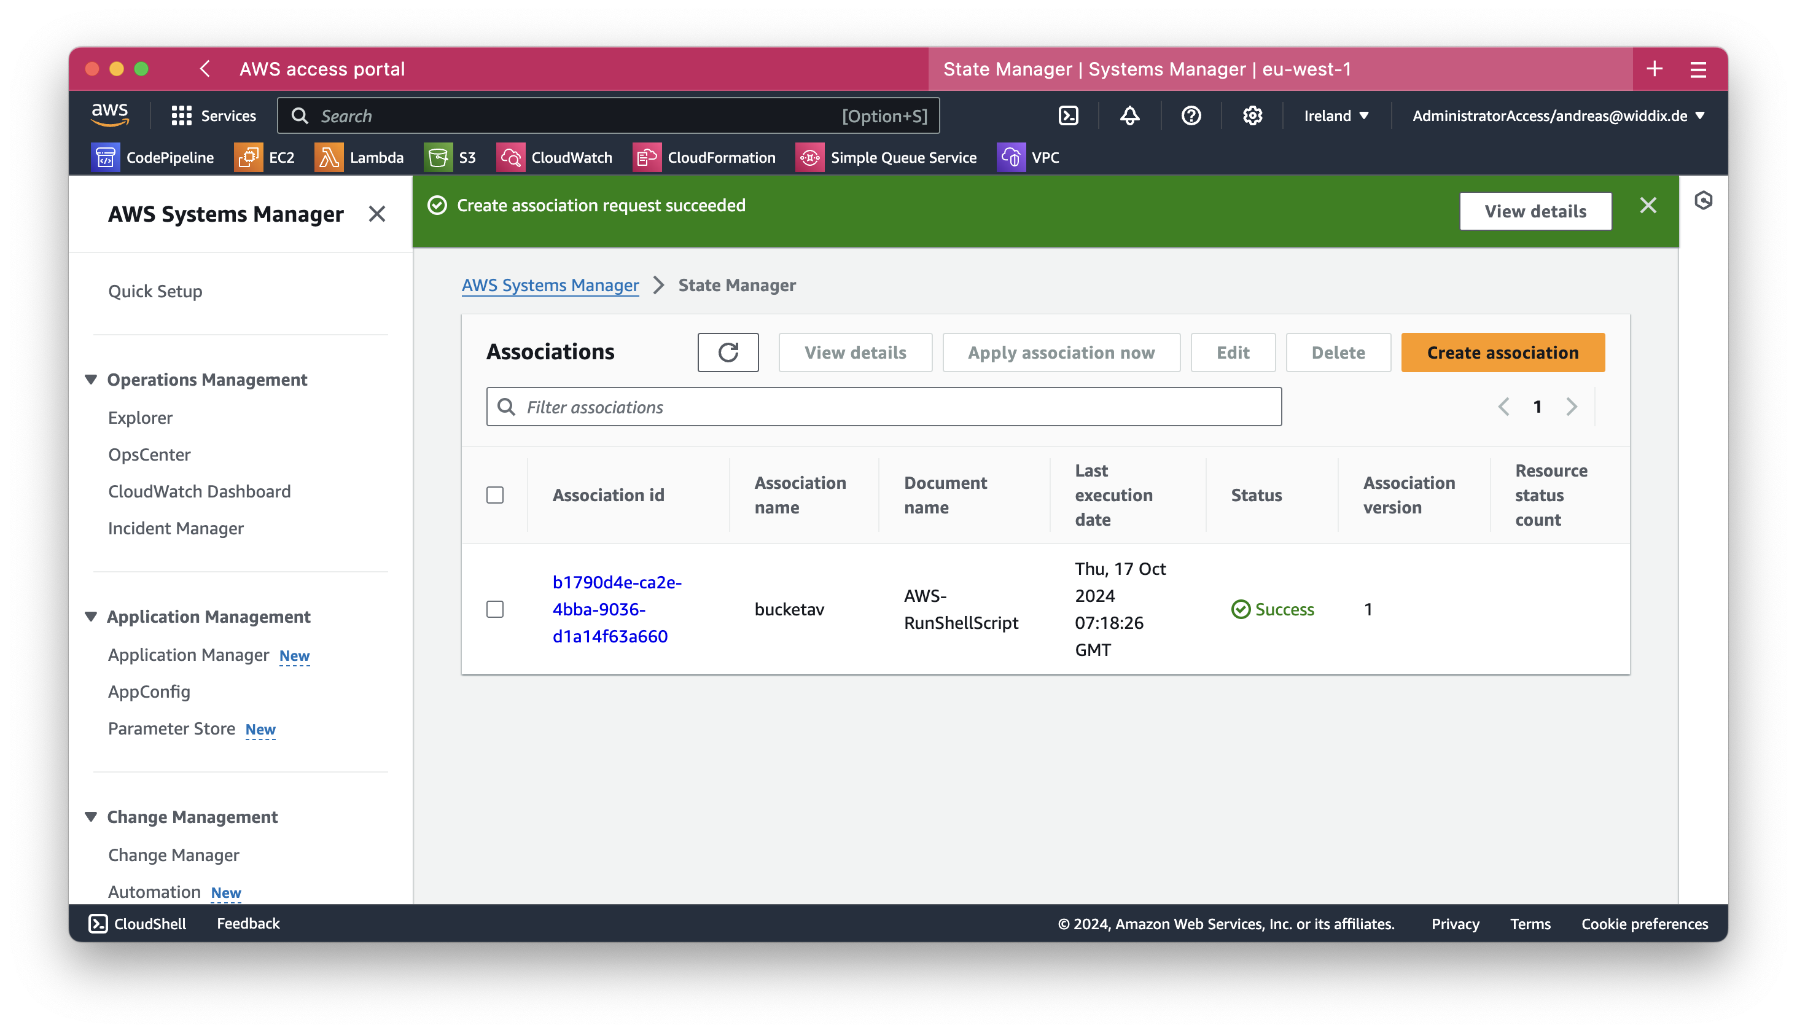Viewport: 1797px width, 1033px height.
Task: Click the Success status cell
Action: (1273, 609)
